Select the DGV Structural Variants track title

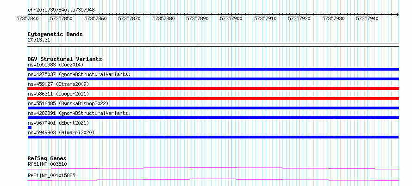click(65, 59)
